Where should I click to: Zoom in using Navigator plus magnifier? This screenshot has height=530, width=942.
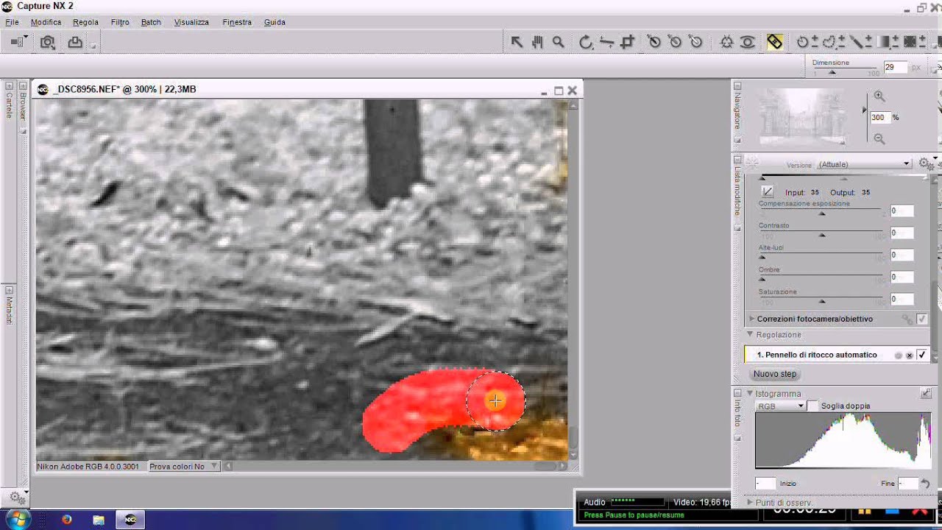(x=879, y=96)
